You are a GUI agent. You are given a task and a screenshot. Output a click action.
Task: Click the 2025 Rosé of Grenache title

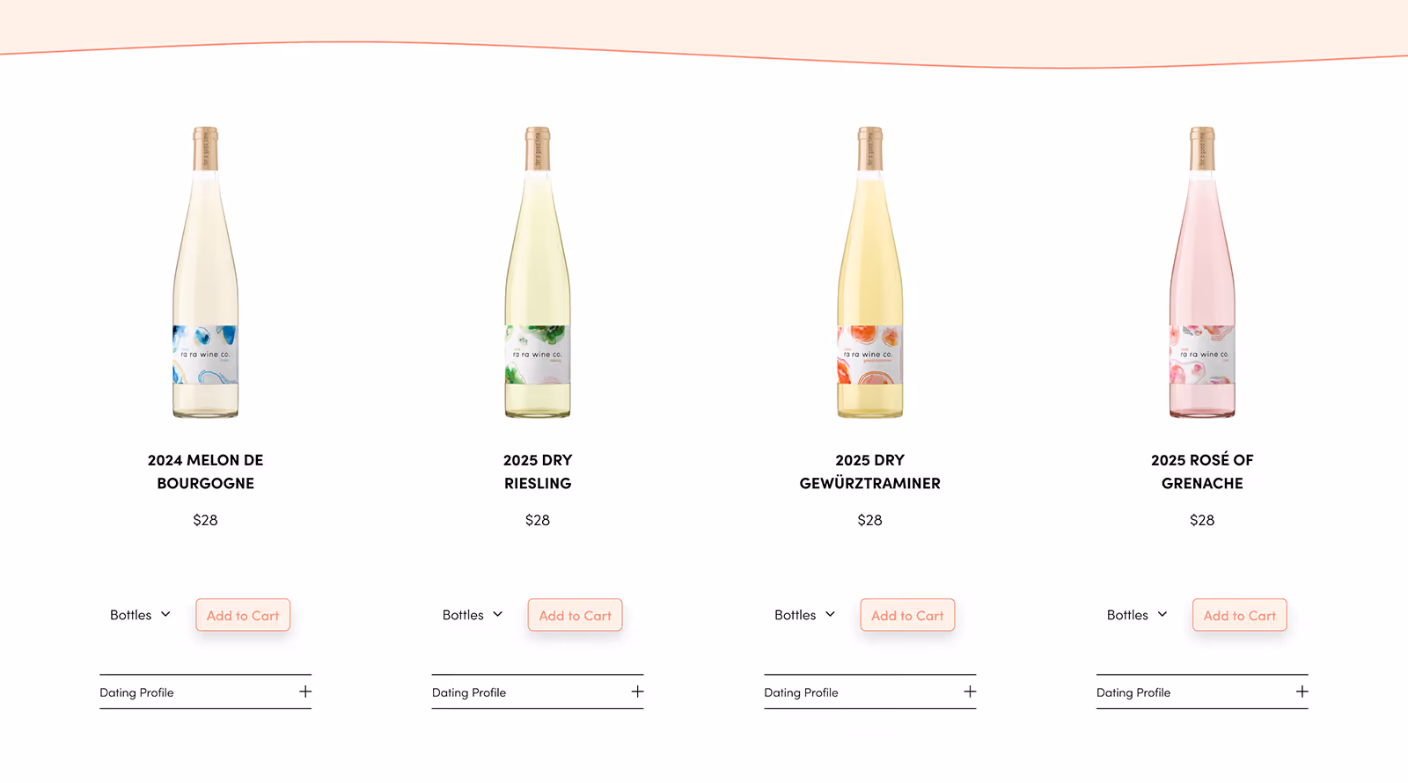(x=1202, y=472)
